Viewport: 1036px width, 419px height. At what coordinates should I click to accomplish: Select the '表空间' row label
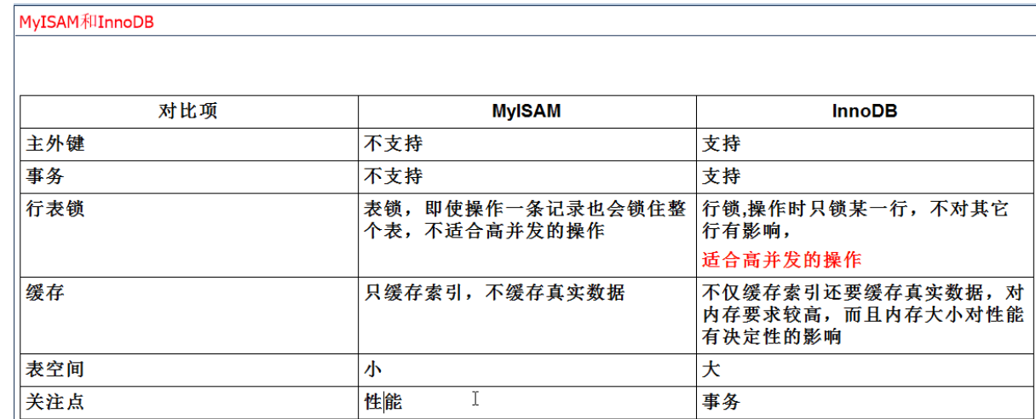[56, 370]
